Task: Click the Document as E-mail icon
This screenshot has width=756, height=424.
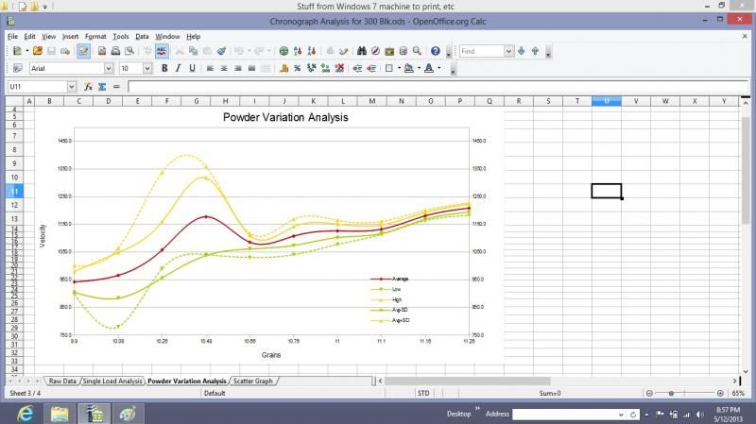Action: coord(65,51)
